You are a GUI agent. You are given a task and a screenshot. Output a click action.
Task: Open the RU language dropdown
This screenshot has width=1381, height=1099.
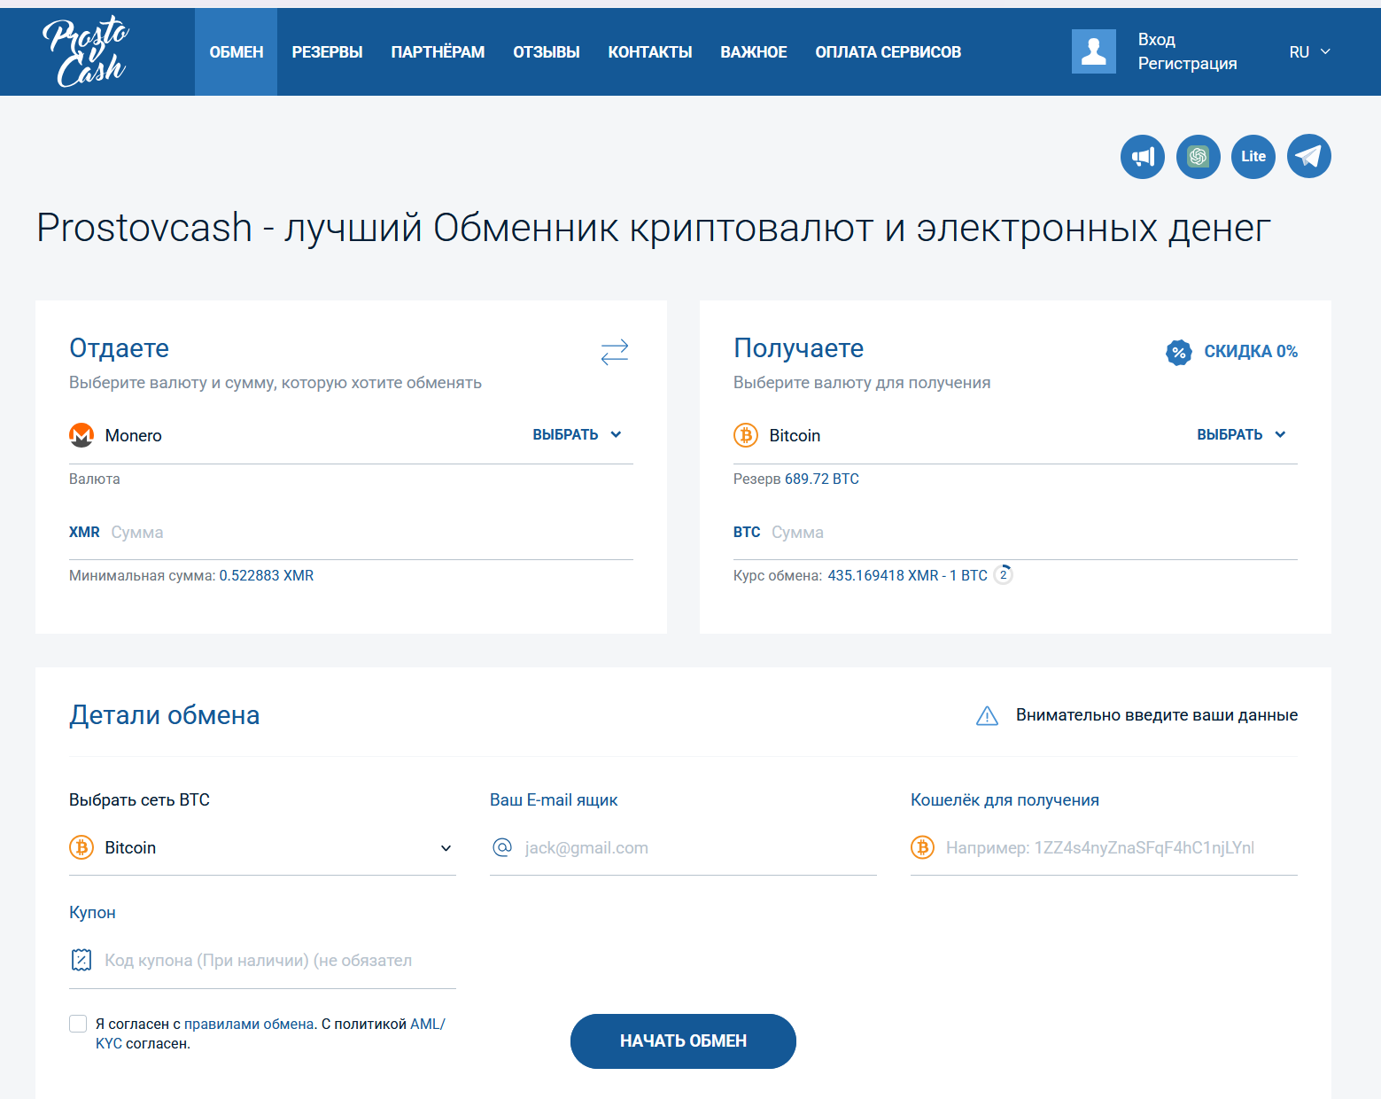[x=1310, y=52]
